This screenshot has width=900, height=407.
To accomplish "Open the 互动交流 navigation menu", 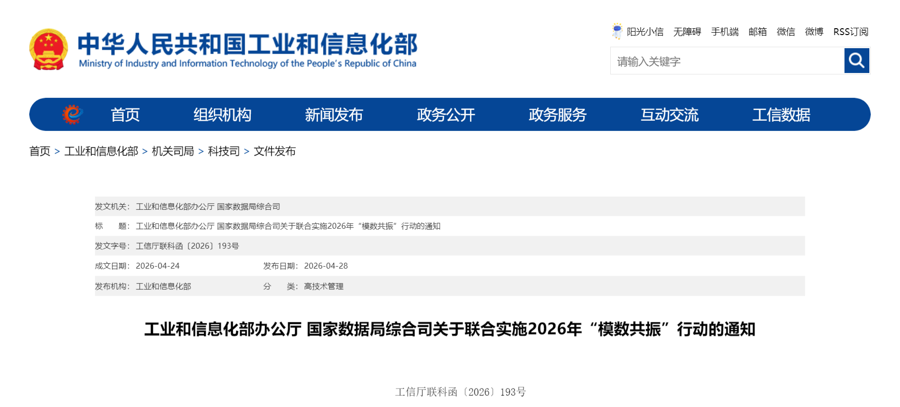I will (x=670, y=115).
